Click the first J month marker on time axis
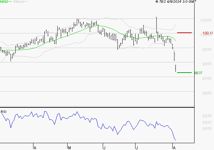Image resolution: width=214 pixels, height=150 pixels. pyautogui.click(x=104, y=148)
